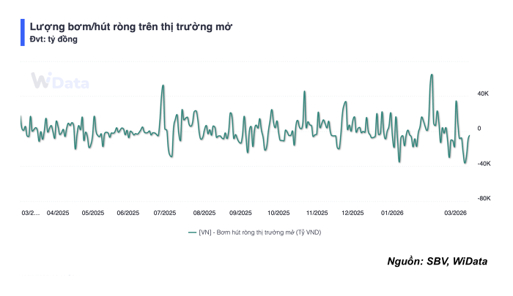
Task: Select the 06/2025 x-axis date
Action: tap(128, 213)
